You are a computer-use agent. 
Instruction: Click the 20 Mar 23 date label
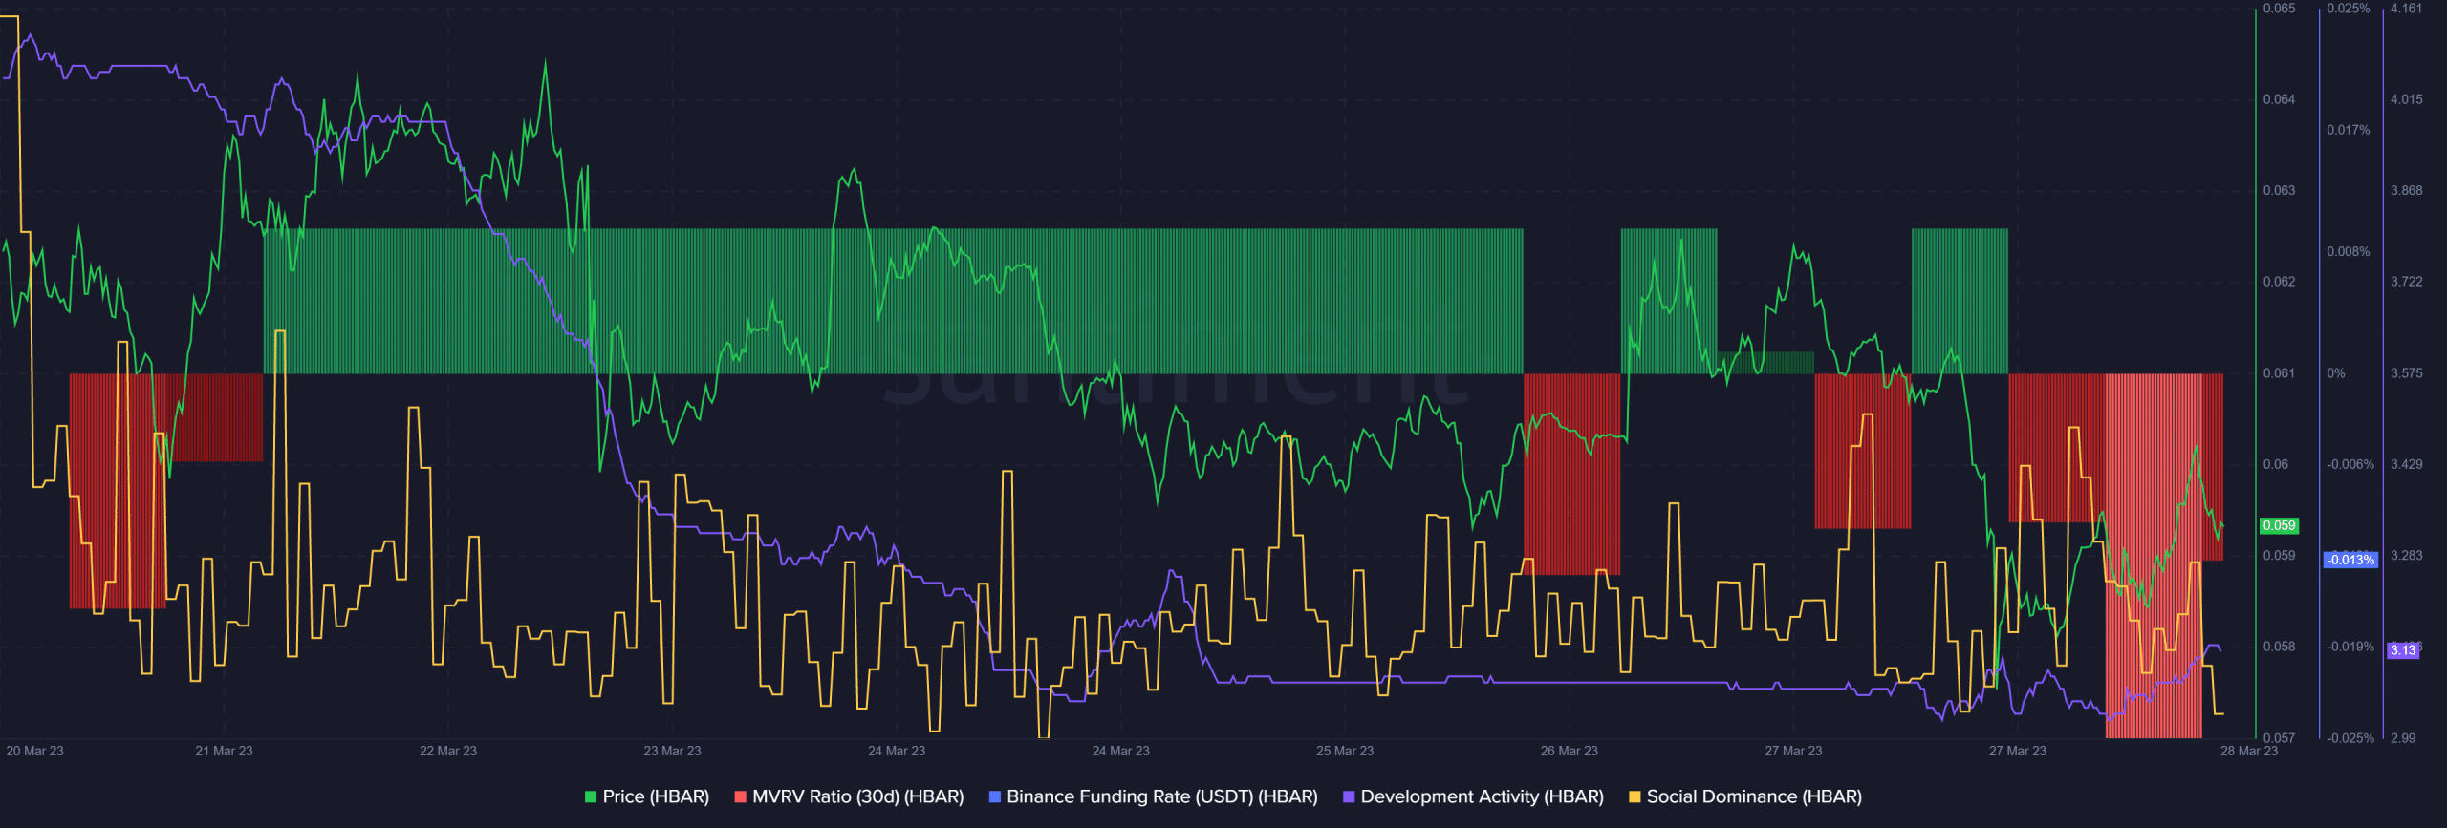coord(34,751)
